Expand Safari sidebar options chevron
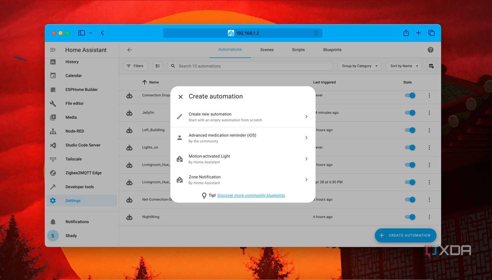492x280 pixels. tap(91, 33)
